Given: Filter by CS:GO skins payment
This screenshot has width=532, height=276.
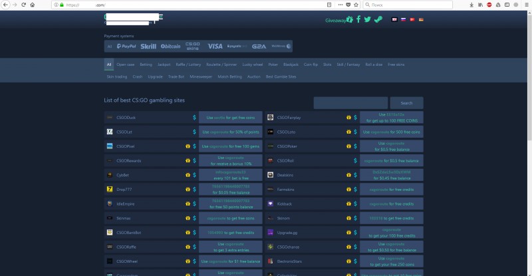Looking at the screenshot, I should 192,46.
